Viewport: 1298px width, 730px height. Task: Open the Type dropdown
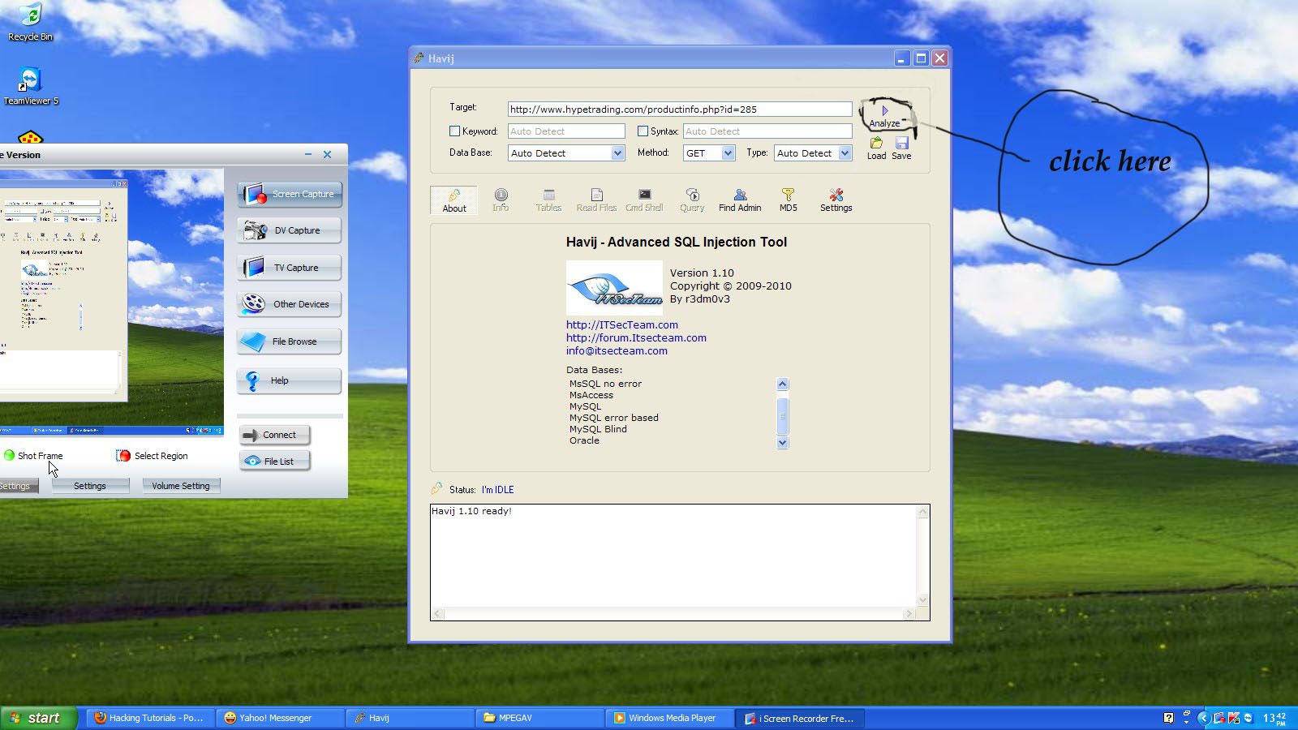[813, 153]
